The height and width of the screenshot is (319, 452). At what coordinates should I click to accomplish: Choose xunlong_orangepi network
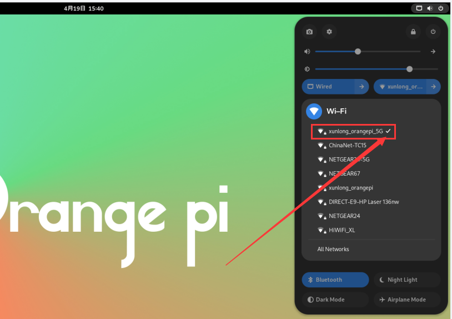[372, 188]
